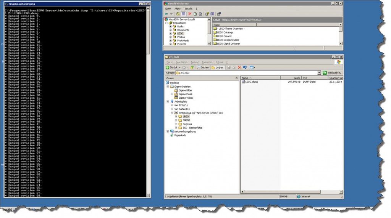Screen dimensions: 391x218
Task: Open the views icon in Explorer toolbar
Action: point(252,67)
